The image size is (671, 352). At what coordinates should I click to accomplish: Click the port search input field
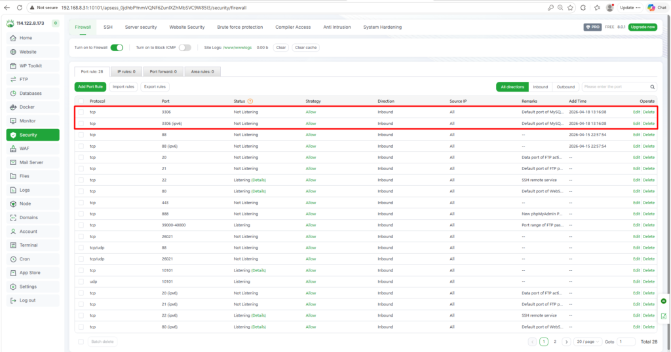click(614, 86)
